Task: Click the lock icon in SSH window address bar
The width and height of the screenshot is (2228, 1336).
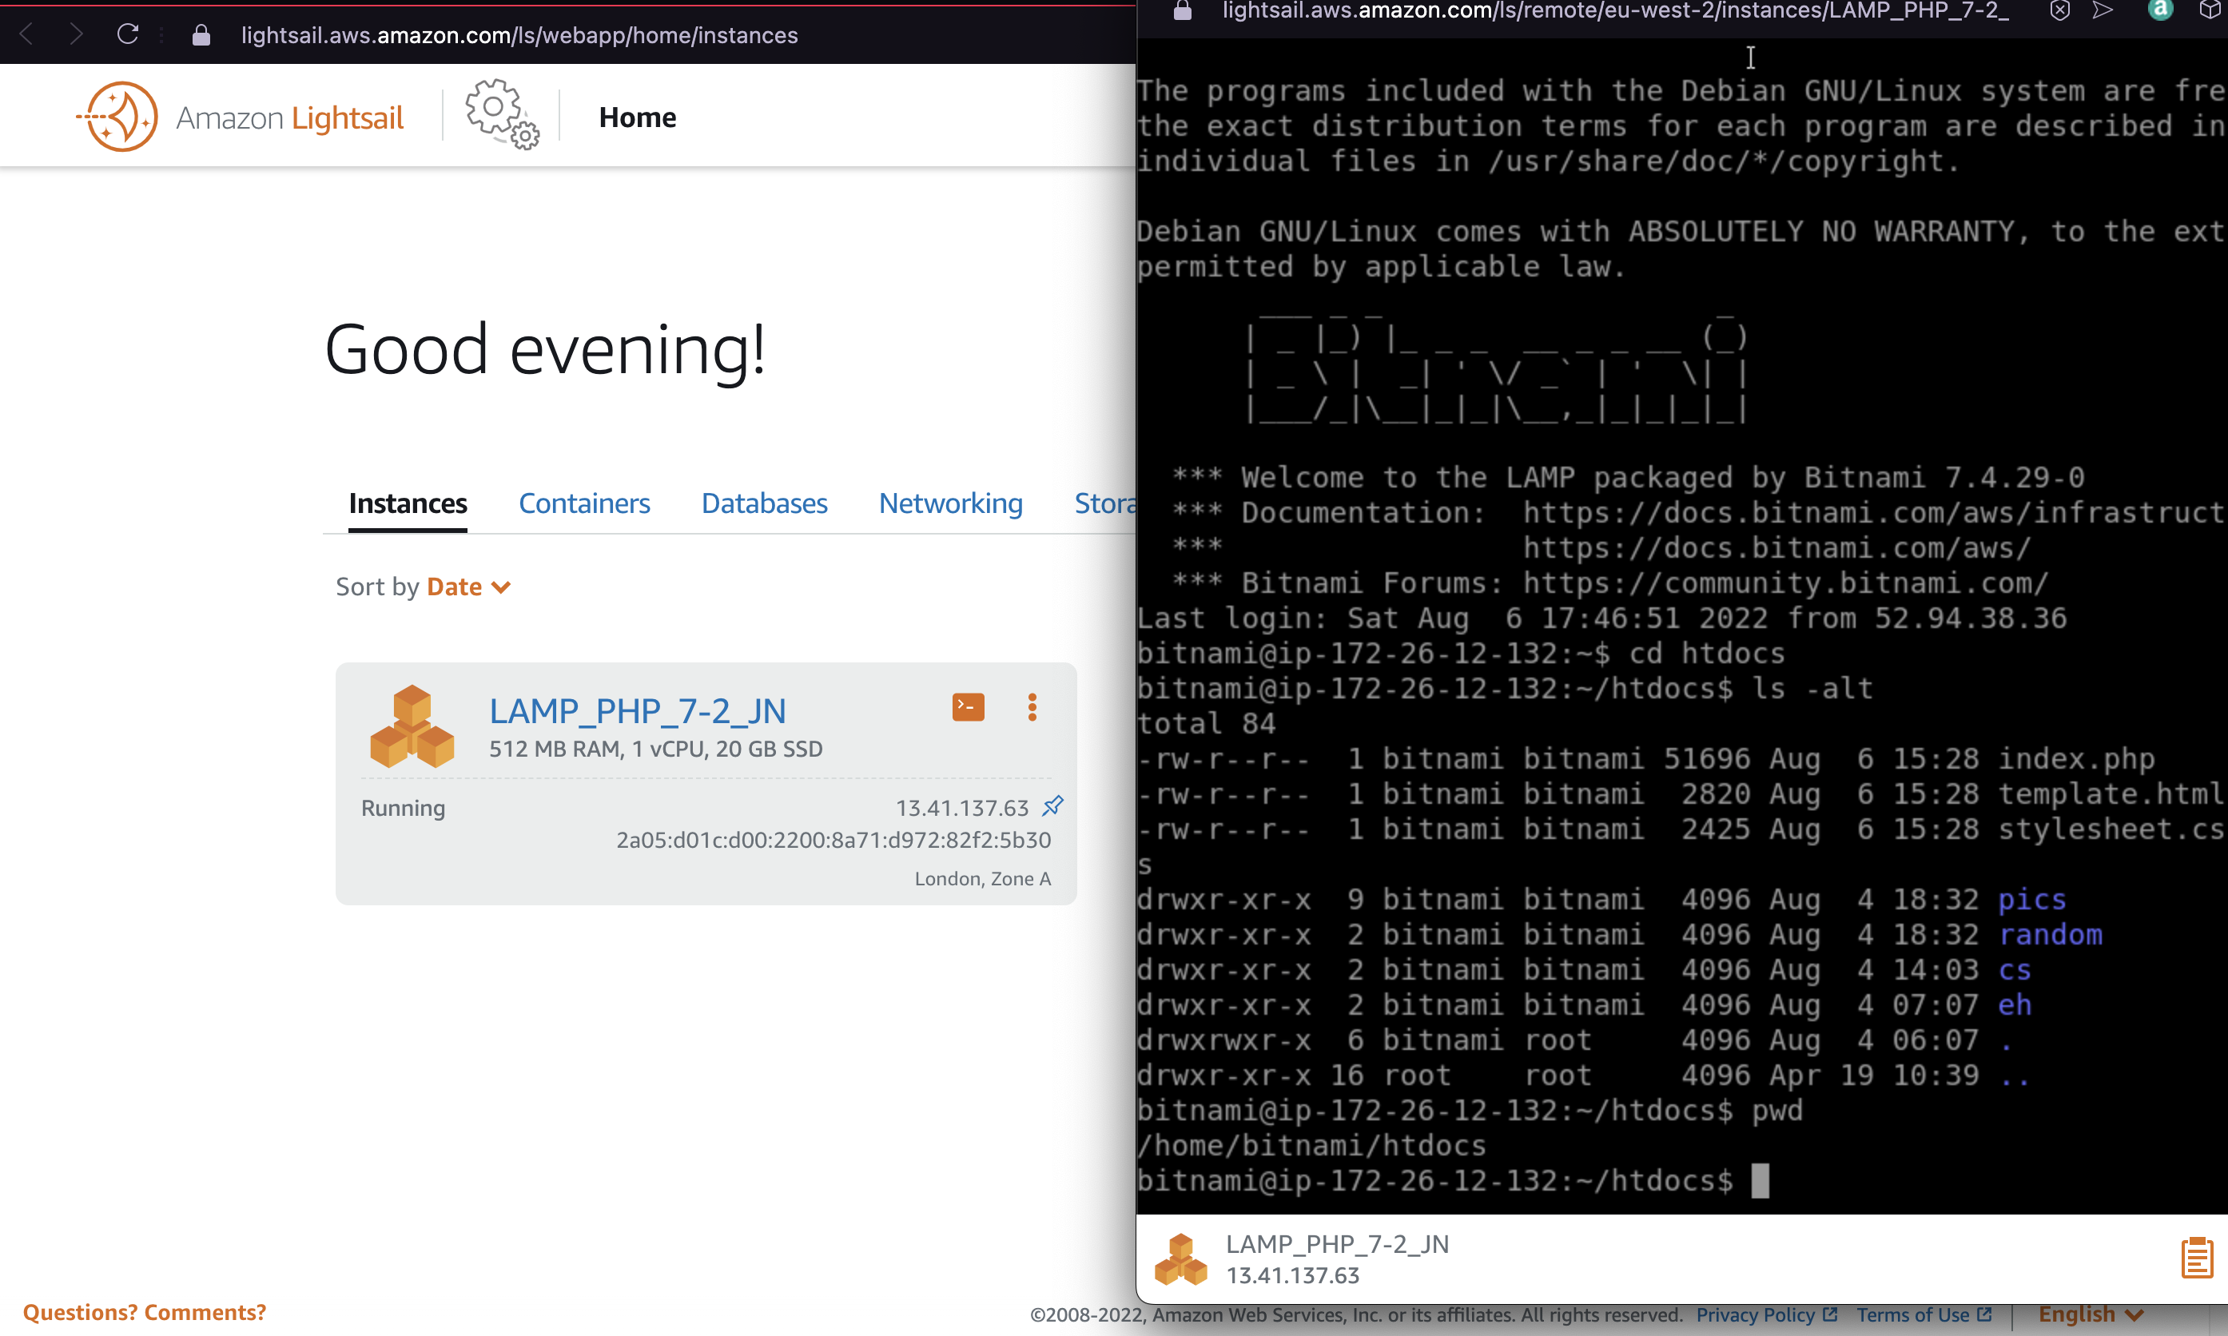Action: pos(1183,10)
